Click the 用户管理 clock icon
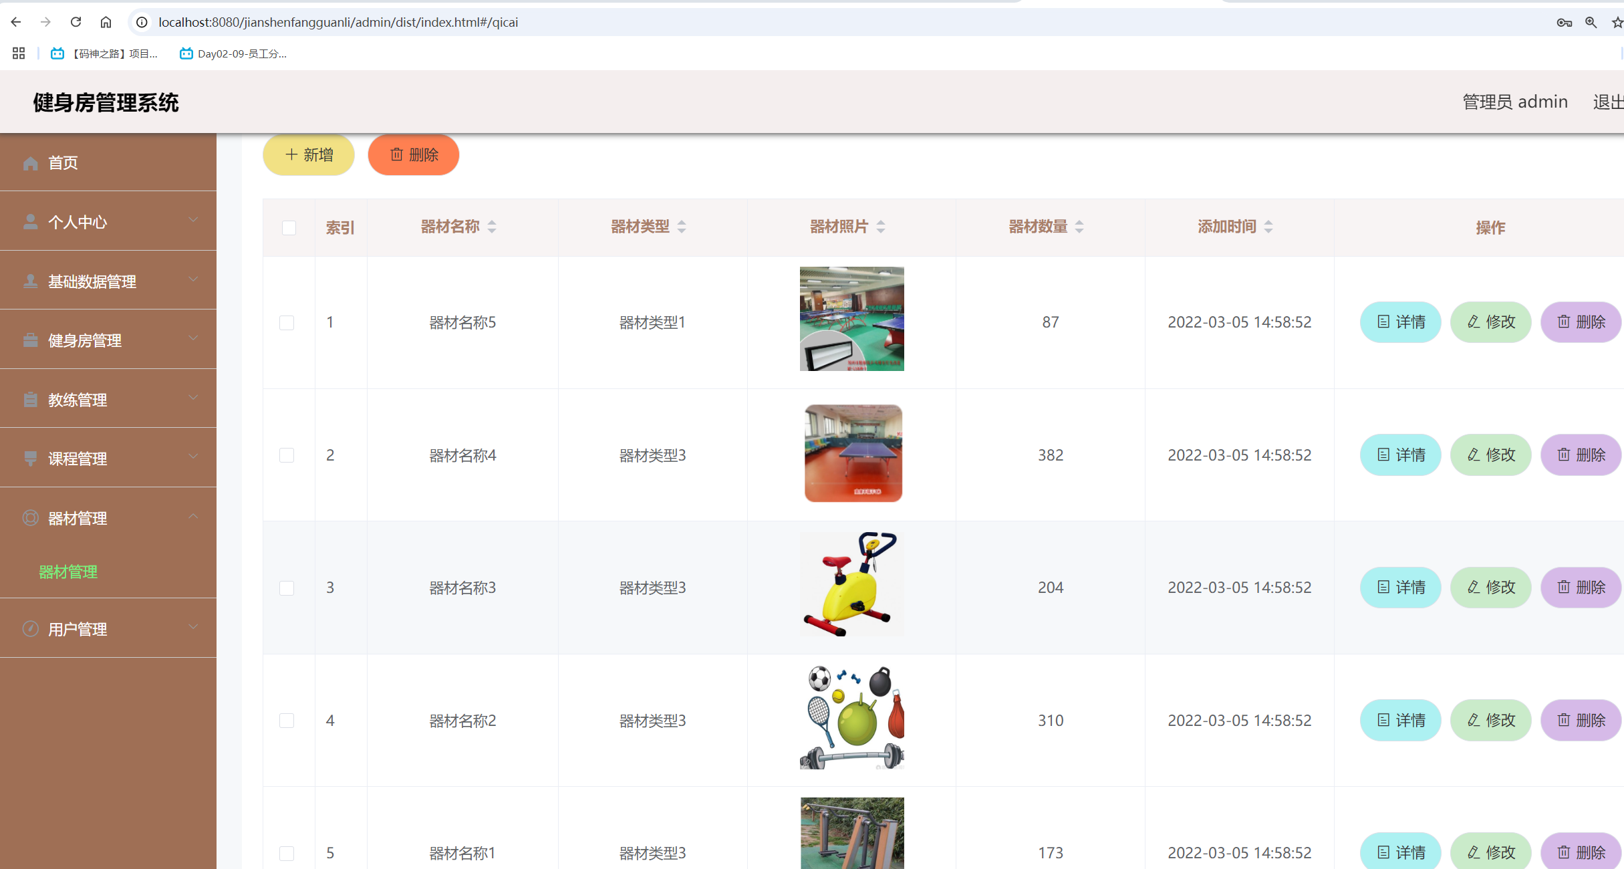This screenshot has width=1624, height=869. pyautogui.click(x=30, y=628)
